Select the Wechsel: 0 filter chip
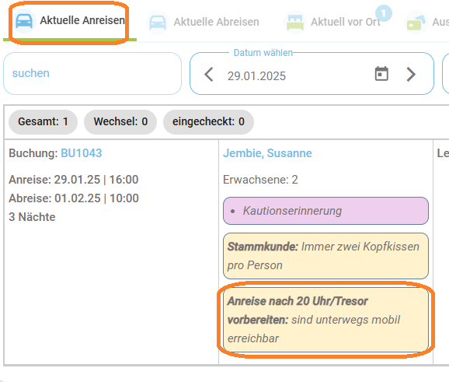This screenshot has height=382, width=449. coord(120,122)
